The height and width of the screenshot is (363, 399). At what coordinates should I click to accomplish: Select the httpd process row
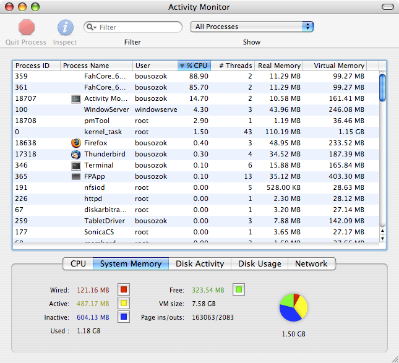[x=196, y=199]
